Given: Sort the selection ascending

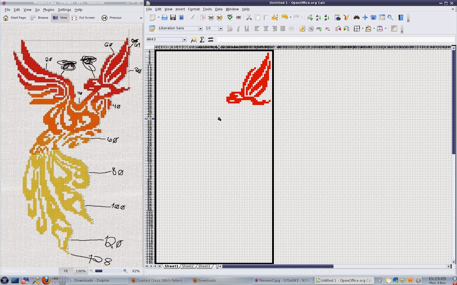Looking at the screenshot, I should click(318, 17).
